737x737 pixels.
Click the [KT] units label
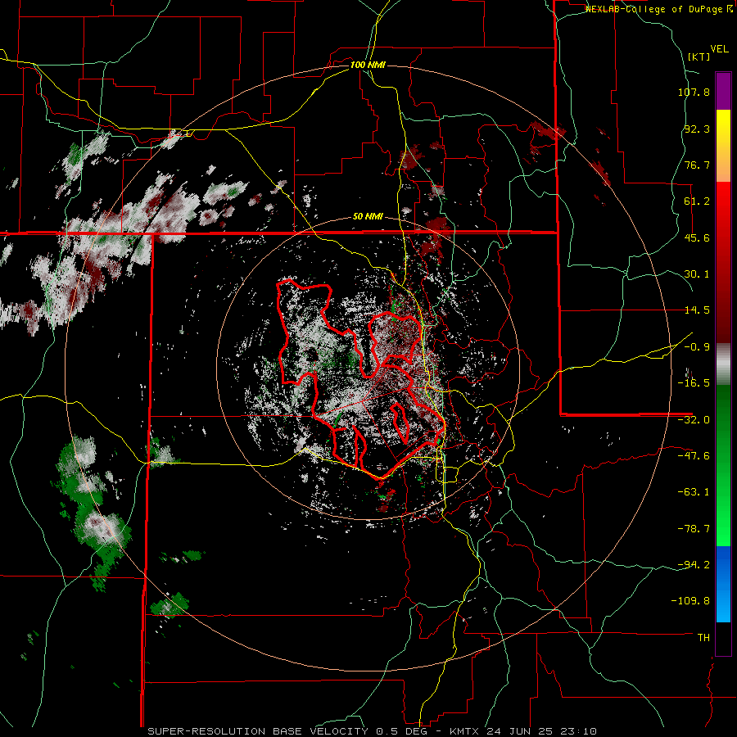699,57
